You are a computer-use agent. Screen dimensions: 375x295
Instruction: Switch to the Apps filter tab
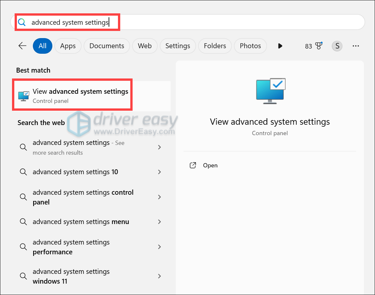click(68, 46)
